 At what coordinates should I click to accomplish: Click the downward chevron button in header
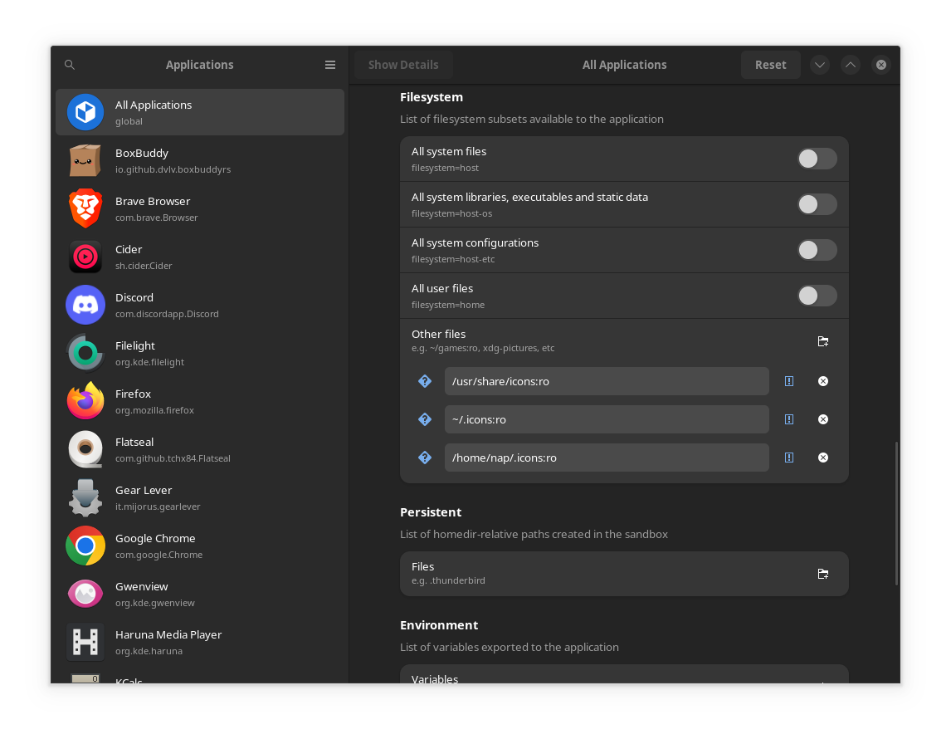(x=819, y=64)
